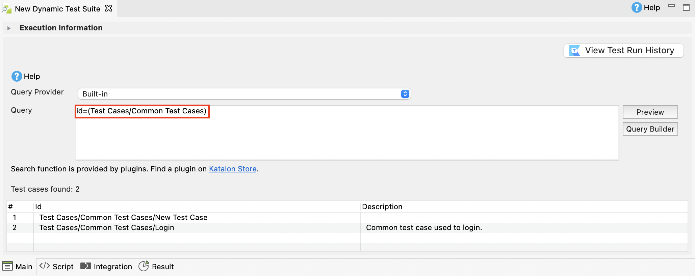Click the Script tab code icon

(45, 266)
